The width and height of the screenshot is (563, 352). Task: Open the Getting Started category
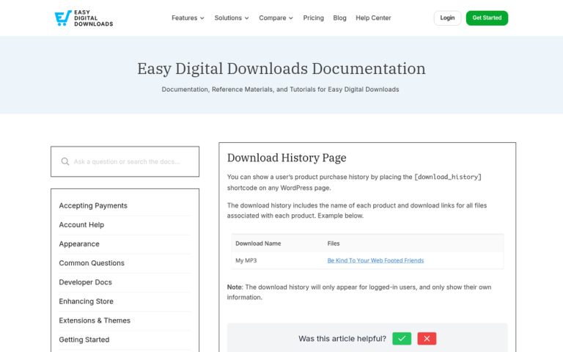coord(84,340)
